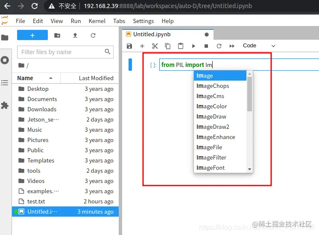Choose ImageEnhance from autocomplete list
Image resolution: width=319 pixels, height=235 pixels.
click(220, 137)
